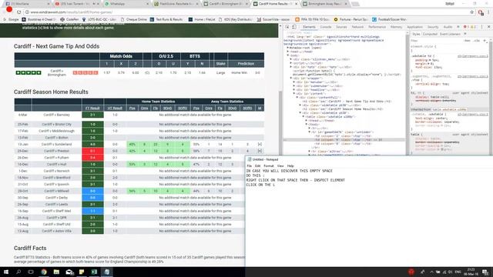Image resolution: width=493 pixels, height=277 pixels.
Task: Open the Application tab in DevTools
Action: (414, 27)
